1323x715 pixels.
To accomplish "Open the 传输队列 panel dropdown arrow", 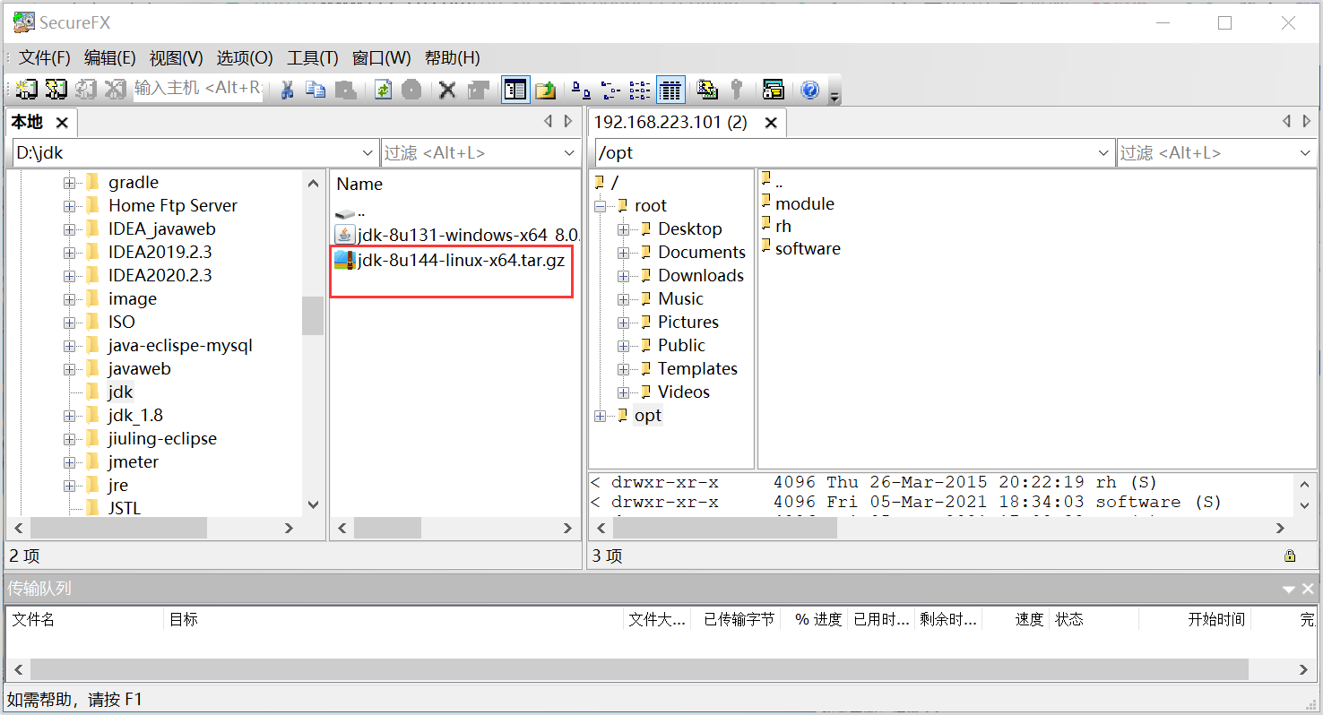I will pos(1289,590).
